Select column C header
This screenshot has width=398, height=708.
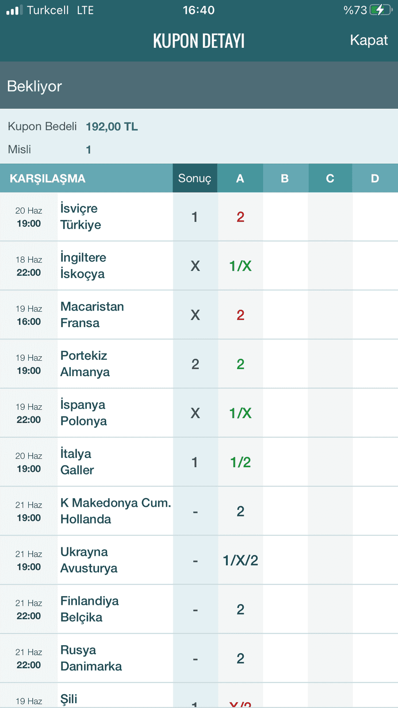click(x=330, y=178)
